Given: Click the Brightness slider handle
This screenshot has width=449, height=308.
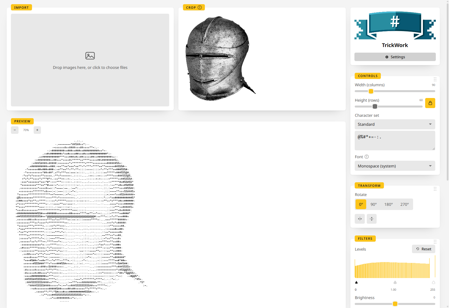Looking at the screenshot, I should coord(395,304).
